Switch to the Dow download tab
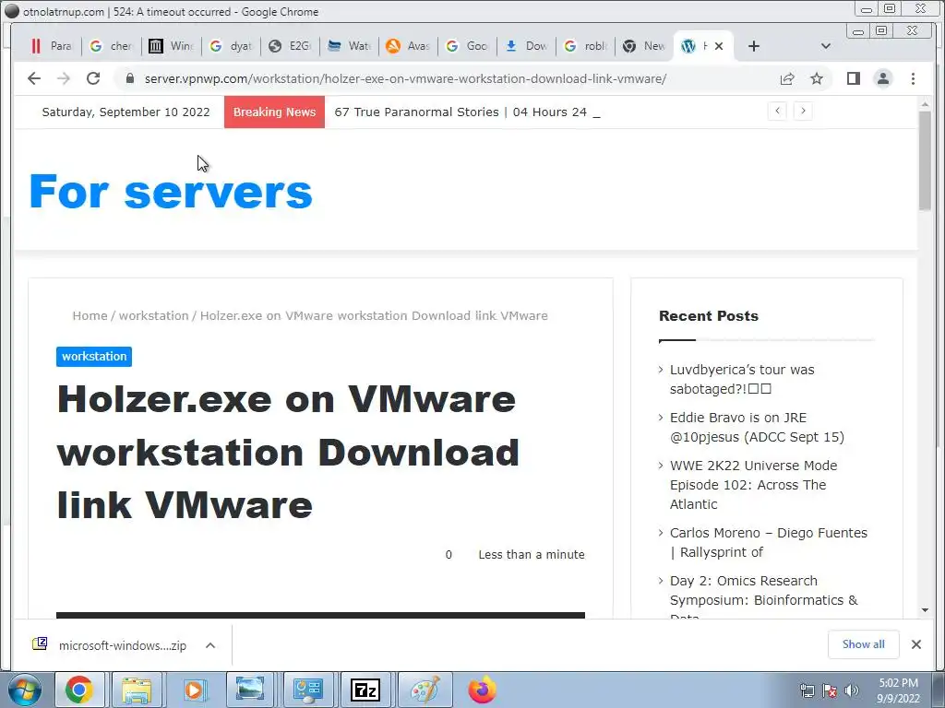This screenshot has height=708, width=945. pos(527,46)
